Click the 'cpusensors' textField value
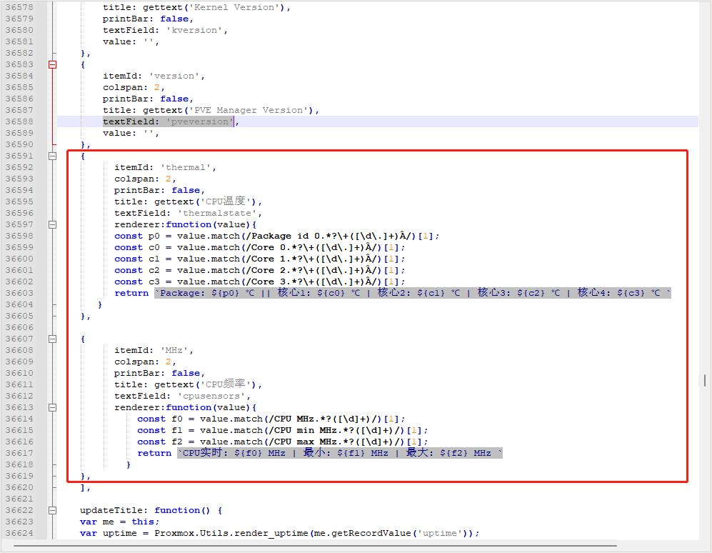 (211, 396)
